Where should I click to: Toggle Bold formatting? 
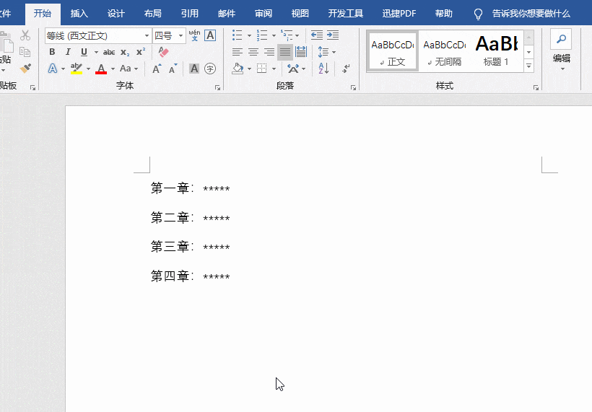coord(52,52)
